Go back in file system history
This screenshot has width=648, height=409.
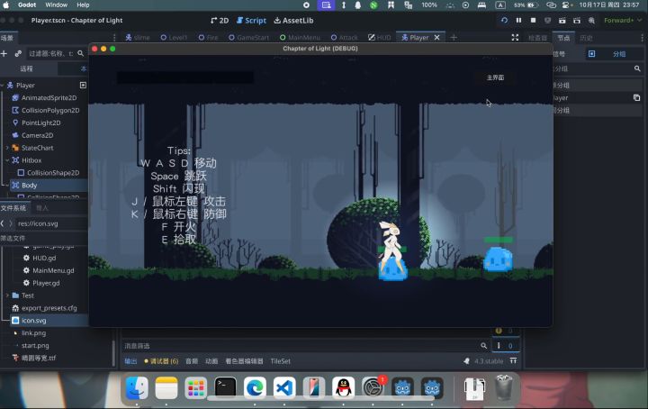point(3,223)
